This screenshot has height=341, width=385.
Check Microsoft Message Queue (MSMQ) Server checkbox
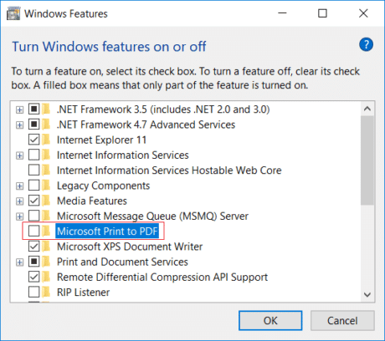(x=33, y=216)
